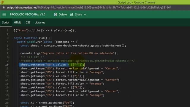The height and width of the screenshot is (107, 190).
Task: Click the $("#run").click line of code
Action: click(45, 30)
